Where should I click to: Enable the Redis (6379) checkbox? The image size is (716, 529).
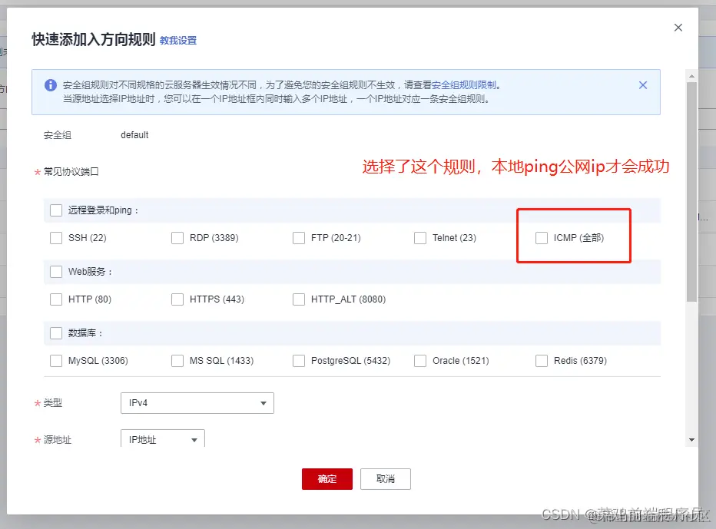tap(542, 361)
